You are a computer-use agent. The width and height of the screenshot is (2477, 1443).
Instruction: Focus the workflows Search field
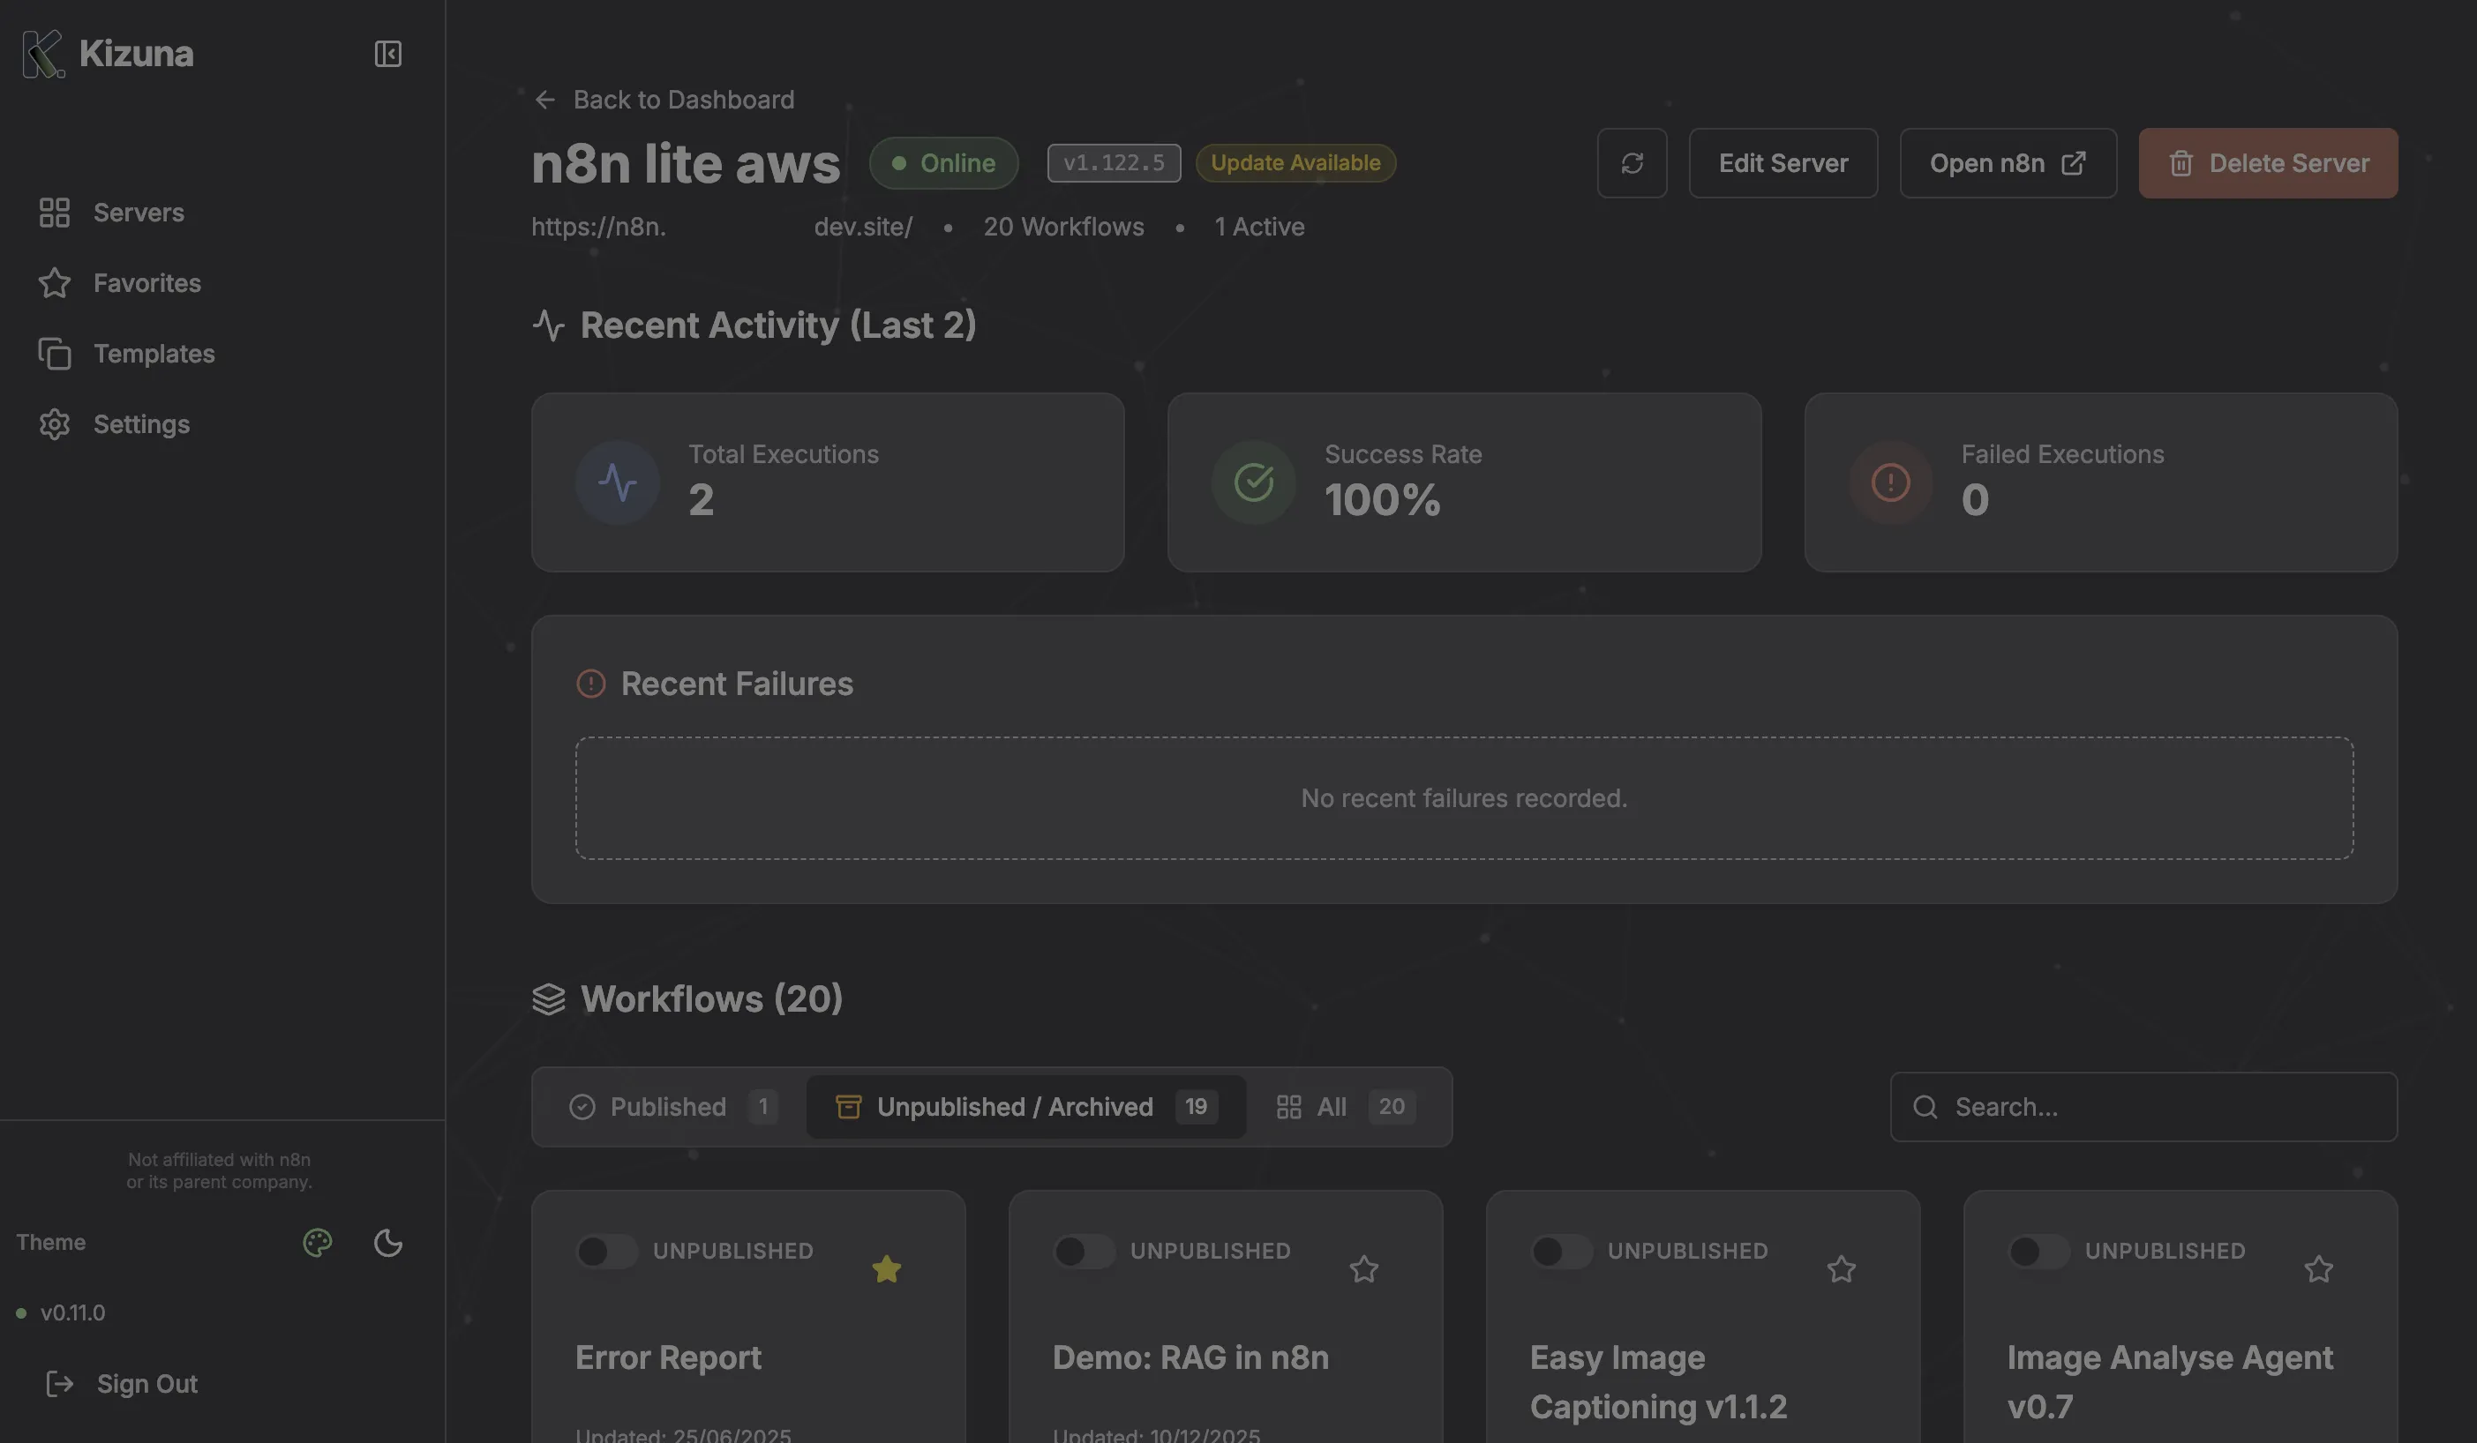coord(2163,1107)
